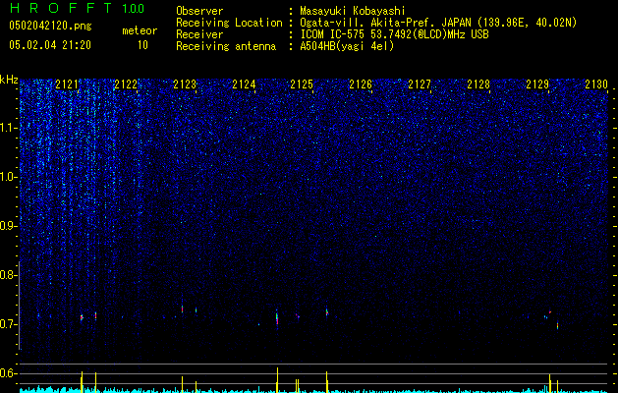This screenshot has width=618, height=393.
Task: Click the Receiving antenna label
Action: (226, 46)
